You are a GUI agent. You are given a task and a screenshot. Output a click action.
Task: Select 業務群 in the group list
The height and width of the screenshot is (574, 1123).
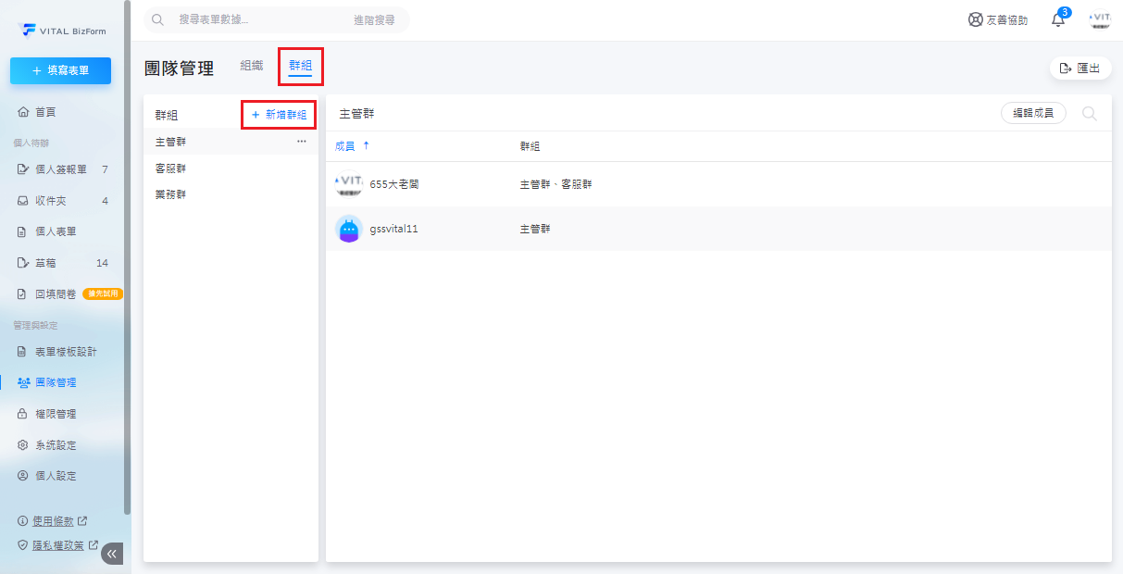(171, 194)
